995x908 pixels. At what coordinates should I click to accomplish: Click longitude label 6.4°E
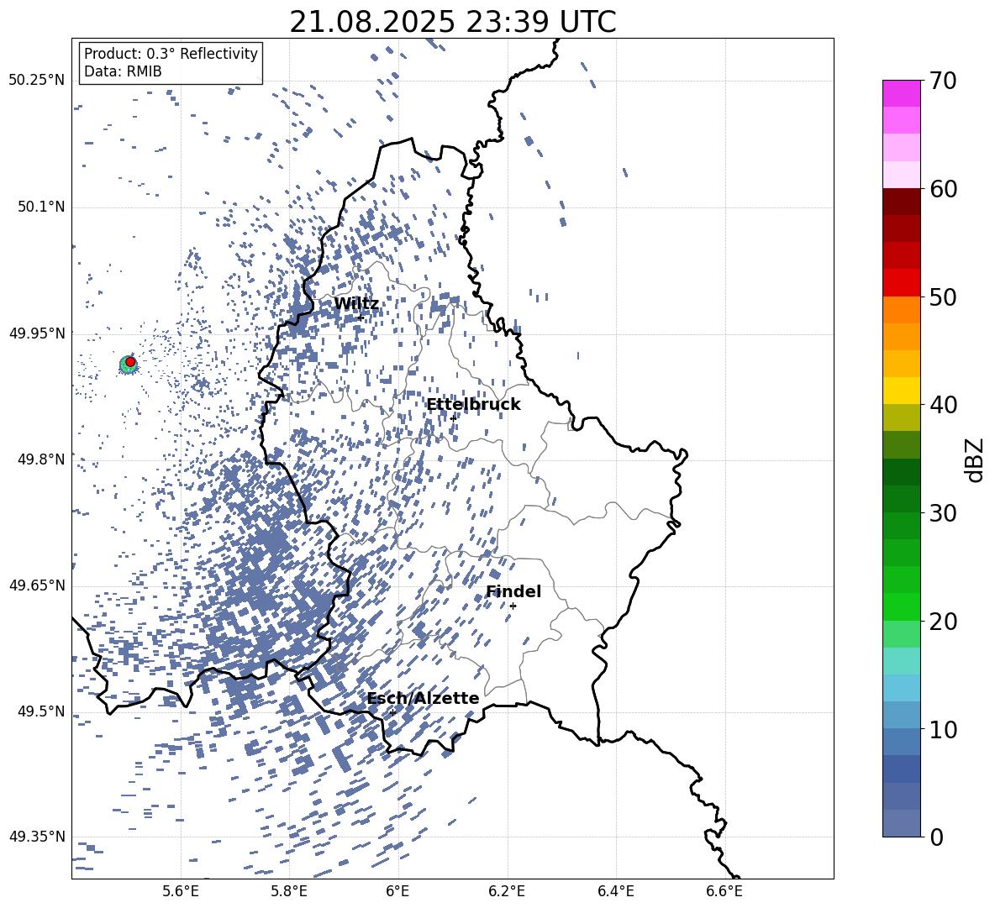pos(615,891)
